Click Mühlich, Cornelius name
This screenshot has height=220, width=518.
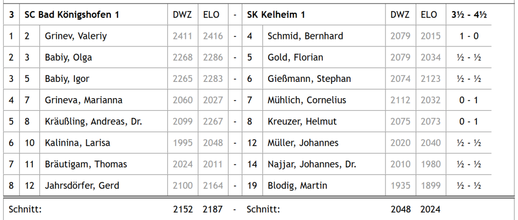[307, 100]
